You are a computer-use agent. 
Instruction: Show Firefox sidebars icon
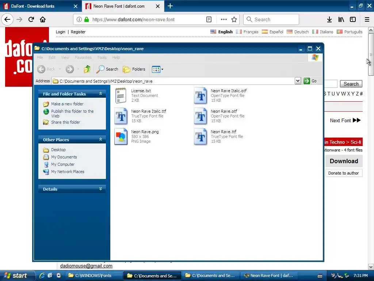click(353, 19)
